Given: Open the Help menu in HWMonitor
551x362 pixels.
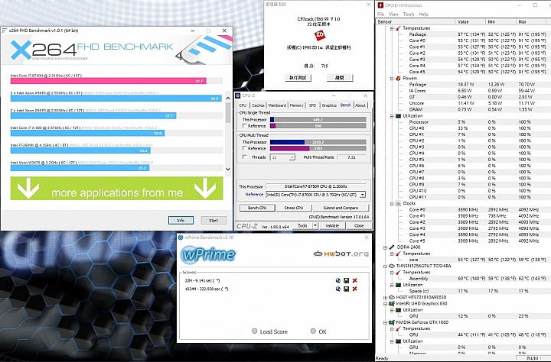Looking at the screenshot, I should click(423, 15).
